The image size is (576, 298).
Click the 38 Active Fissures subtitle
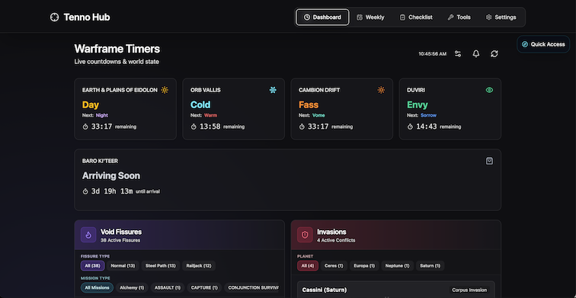(x=120, y=240)
